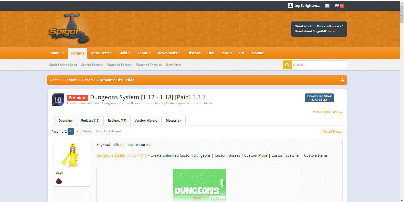
Task: Open Resource Discussion breadcrumb
Action: 117,80
